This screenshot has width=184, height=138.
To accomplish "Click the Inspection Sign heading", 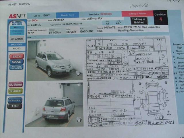I will (x=179, y=46).
